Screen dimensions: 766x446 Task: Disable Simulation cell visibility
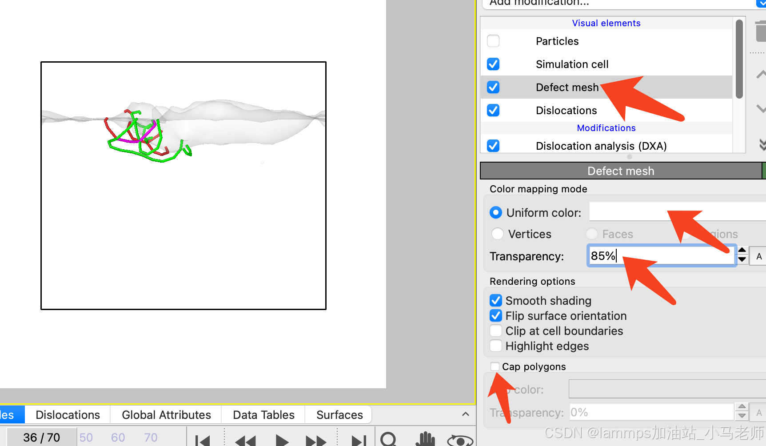pos(493,64)
